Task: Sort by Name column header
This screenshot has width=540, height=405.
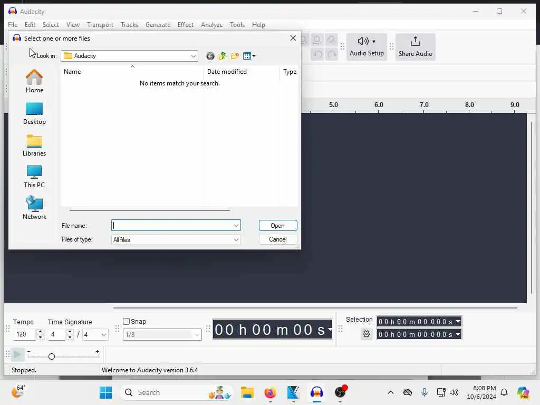Action: 131,72
